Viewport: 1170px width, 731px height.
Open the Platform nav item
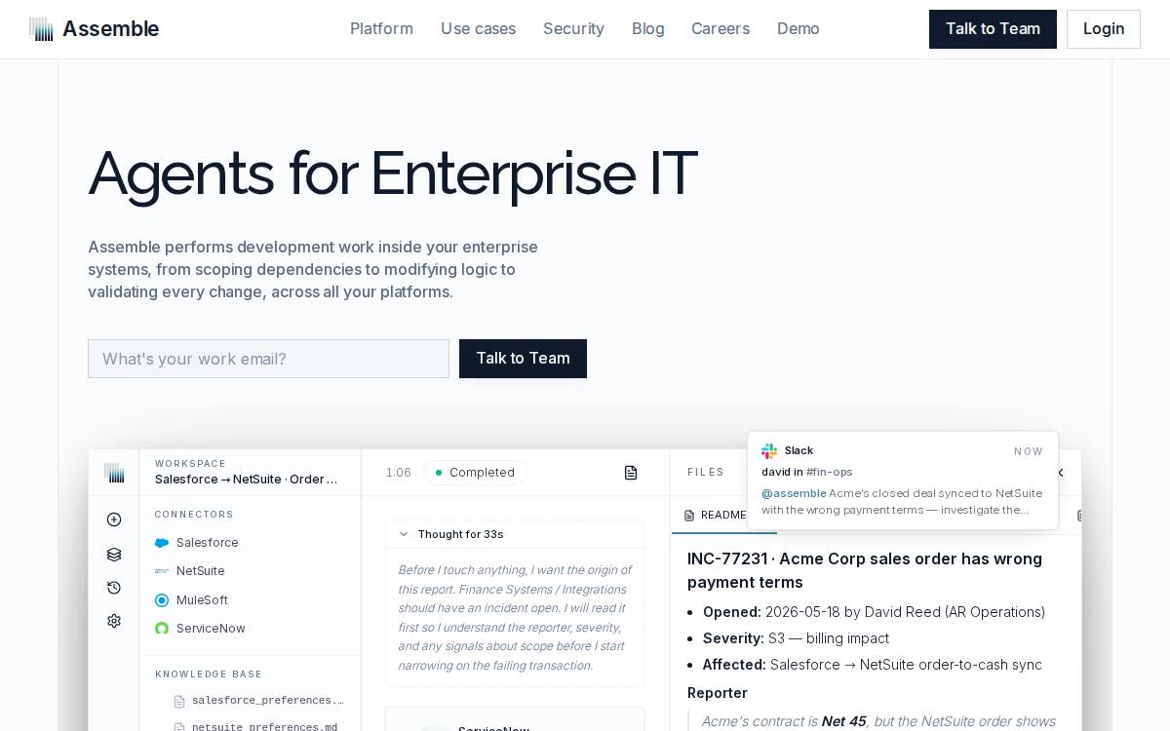coord(381,29)
